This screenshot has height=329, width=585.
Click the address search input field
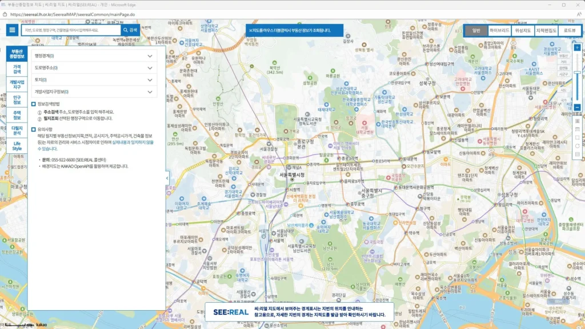71,30
